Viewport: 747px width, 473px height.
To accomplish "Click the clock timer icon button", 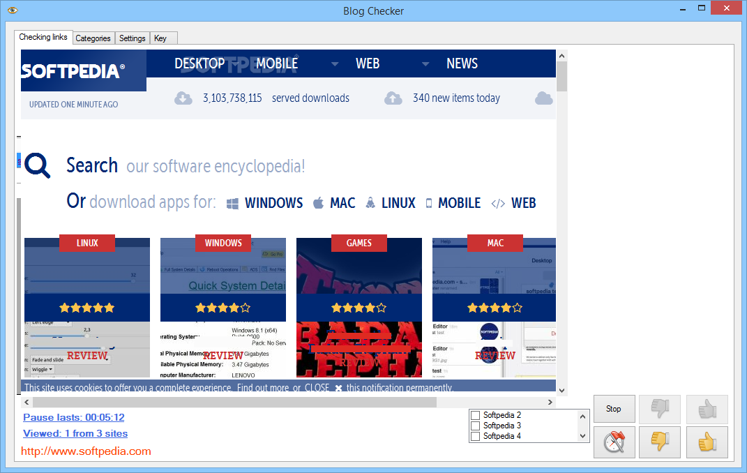I will pyautogui.click(x=614, y=442).
